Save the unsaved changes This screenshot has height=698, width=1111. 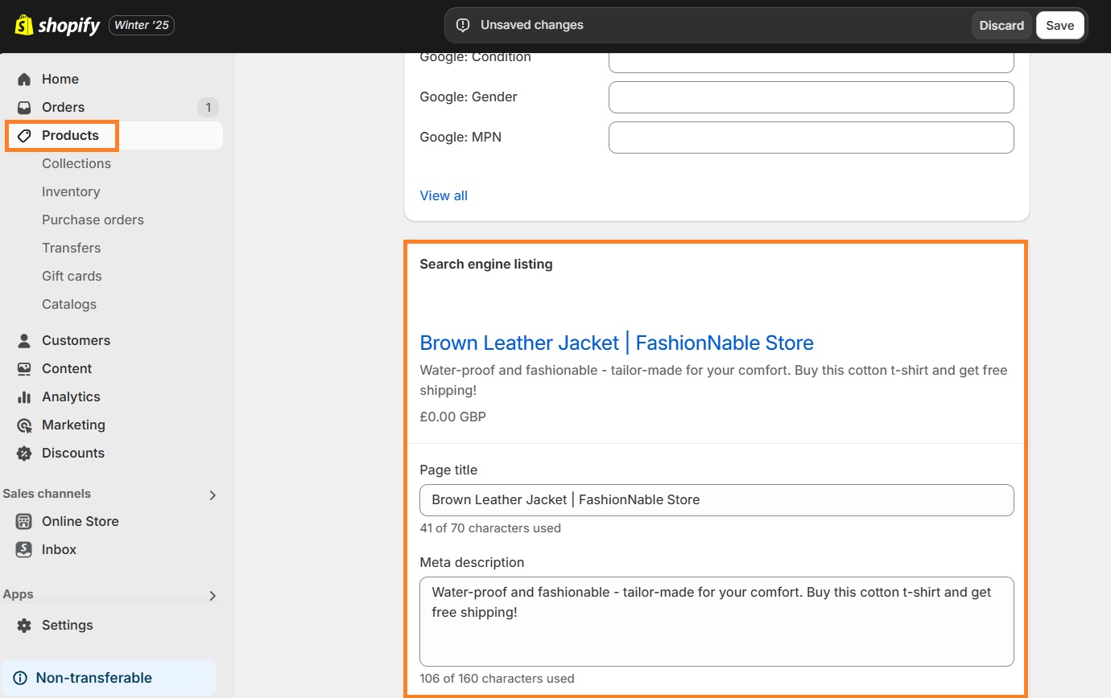click(1059, 25)
